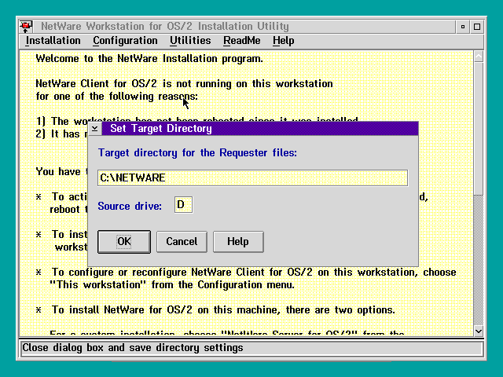Open the main window system menu icon
Screen dimensions: 503x377
[26, 26]
